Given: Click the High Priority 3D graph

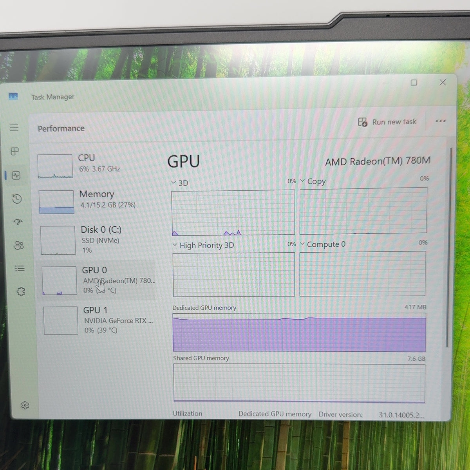Looking at the screenshot, I should click(x=234, y=274).
